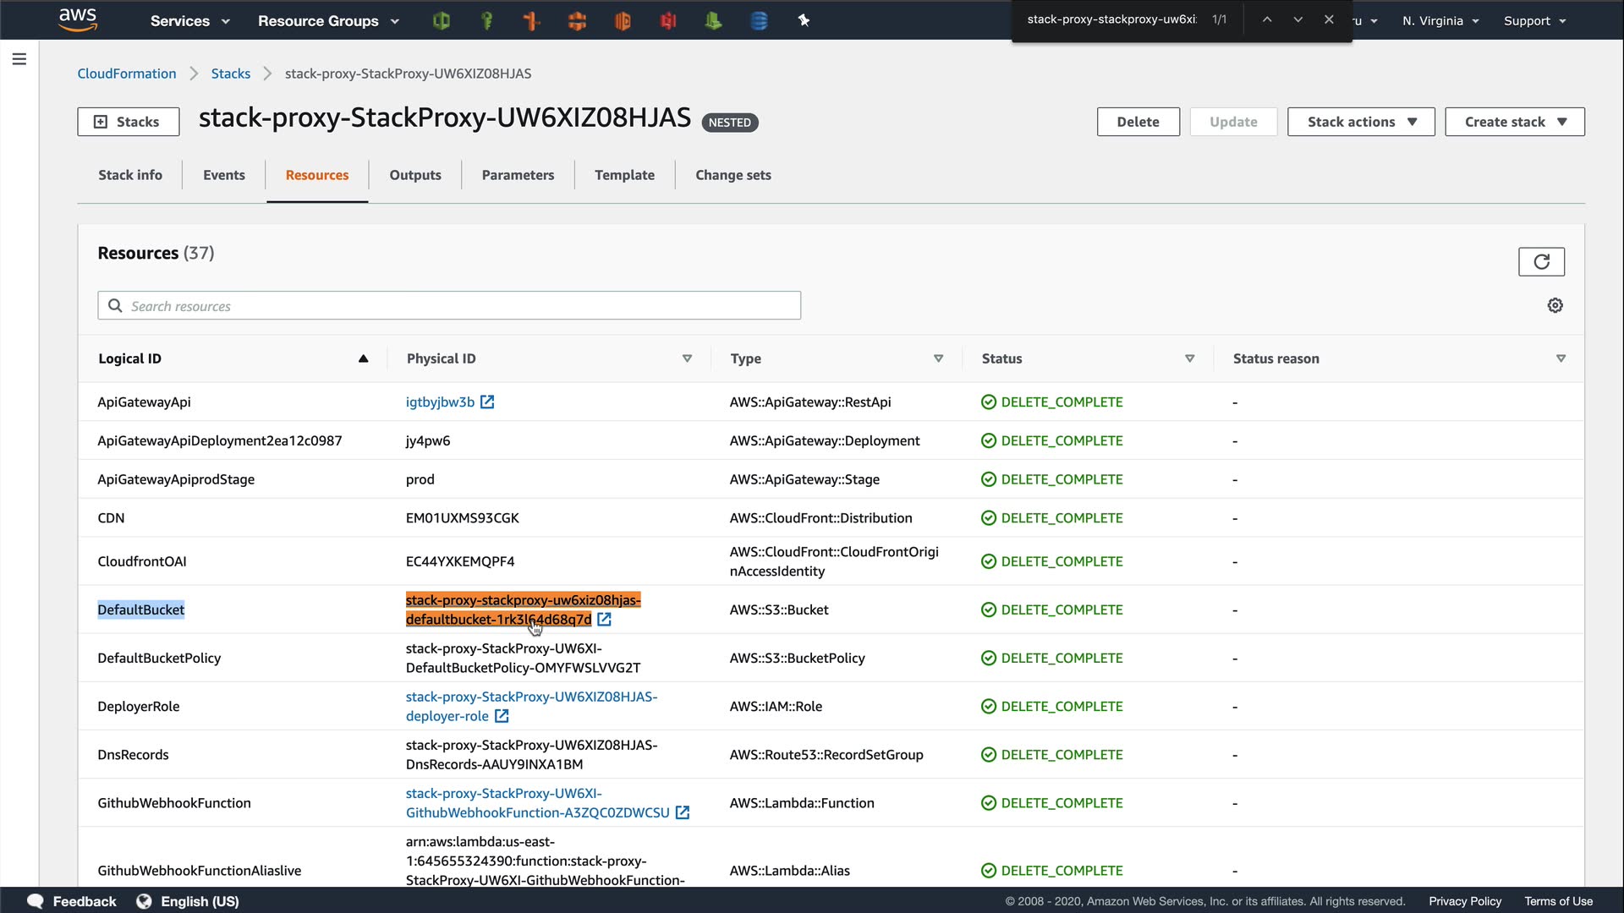
Task: Expand the Stack actions dropdown
Action: (x=1360, y=122)
